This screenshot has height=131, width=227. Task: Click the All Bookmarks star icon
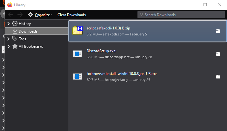tap(15, 46)
